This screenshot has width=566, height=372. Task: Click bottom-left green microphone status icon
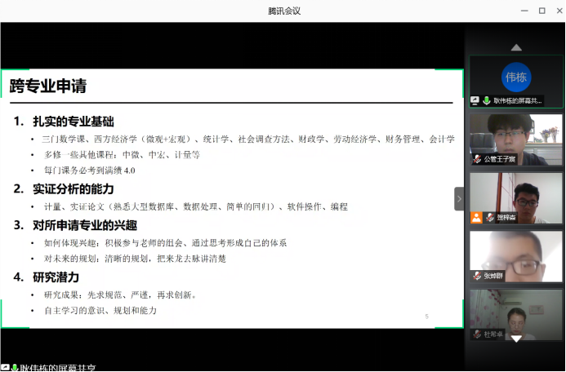pyautogui.click(x=15, y=368)
